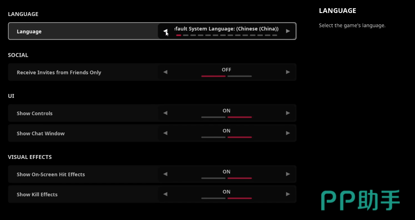Click the Show On-Screen Hit Effects ON value
The image size is (415, 220).
pos(227,172)
